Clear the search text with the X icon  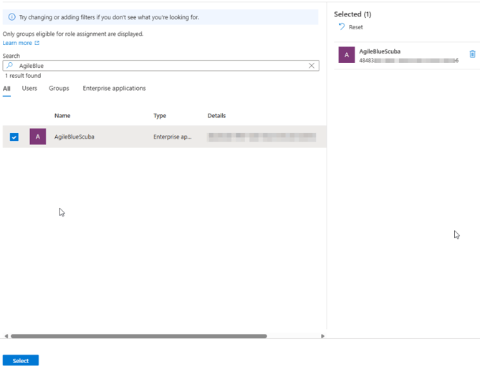pos(312,66)
